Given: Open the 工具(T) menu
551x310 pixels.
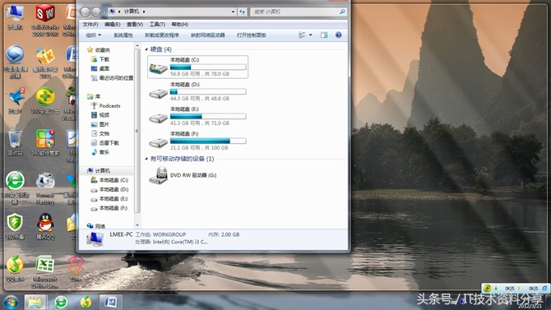Looking at the screenshot, I should (157, 24).
